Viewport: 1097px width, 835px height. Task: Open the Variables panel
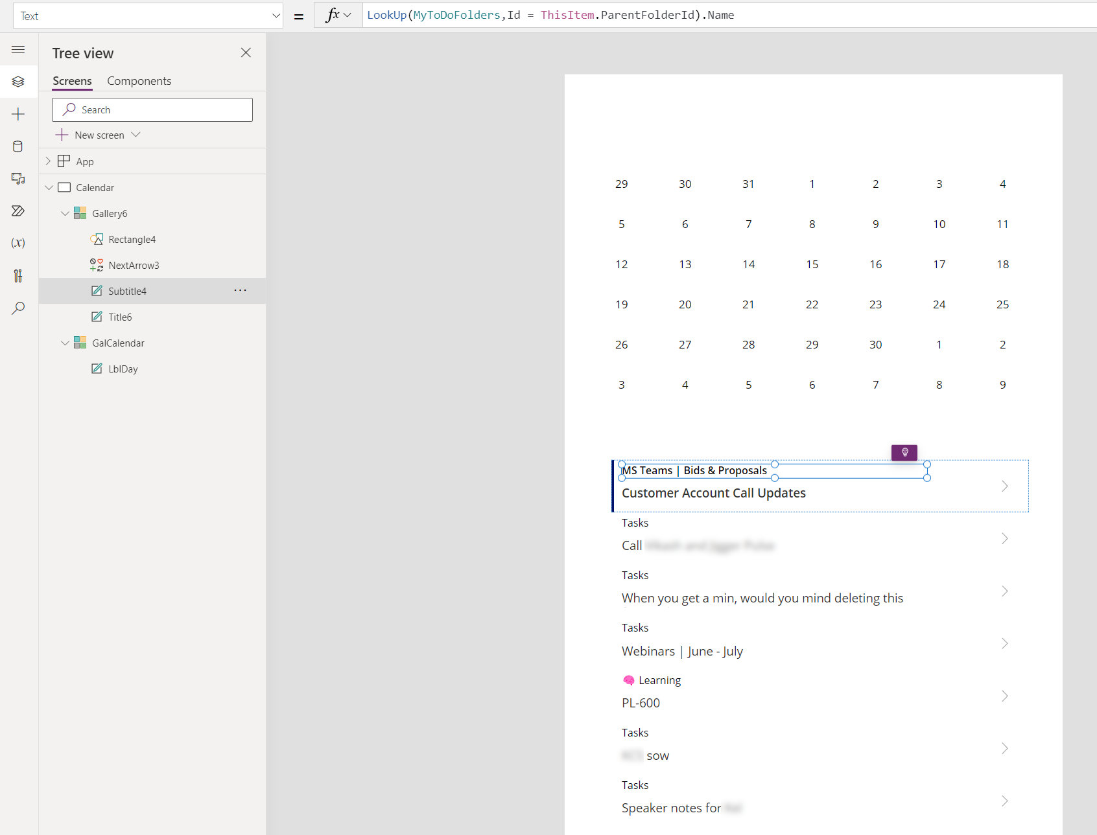tap(18, 243)
